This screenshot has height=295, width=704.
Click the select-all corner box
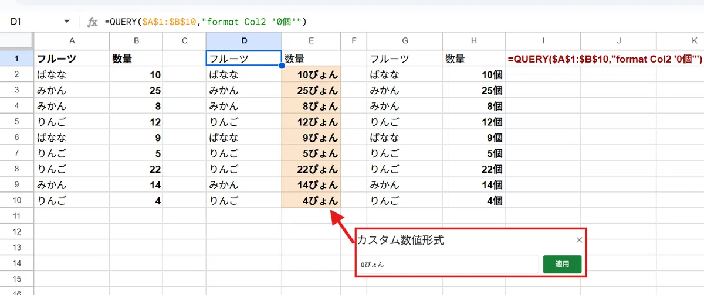tap(16, 40)
